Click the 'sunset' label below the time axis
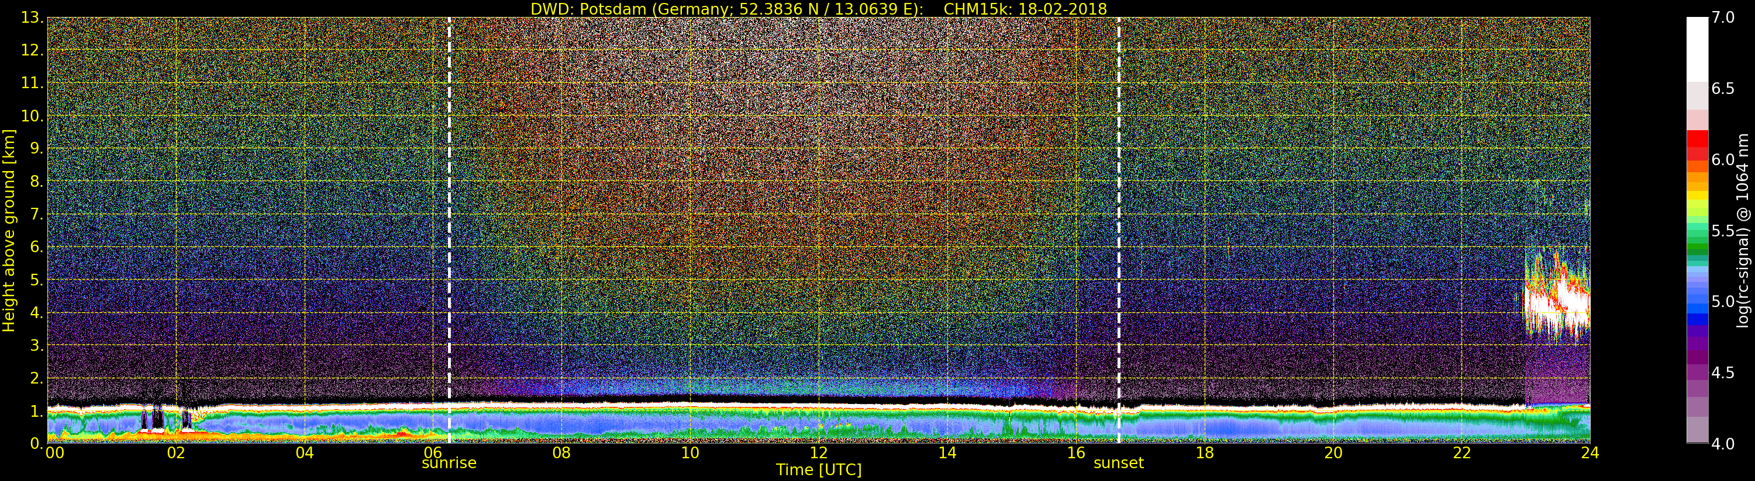This screenshot has width=1755, height=481. point(1119,463)
